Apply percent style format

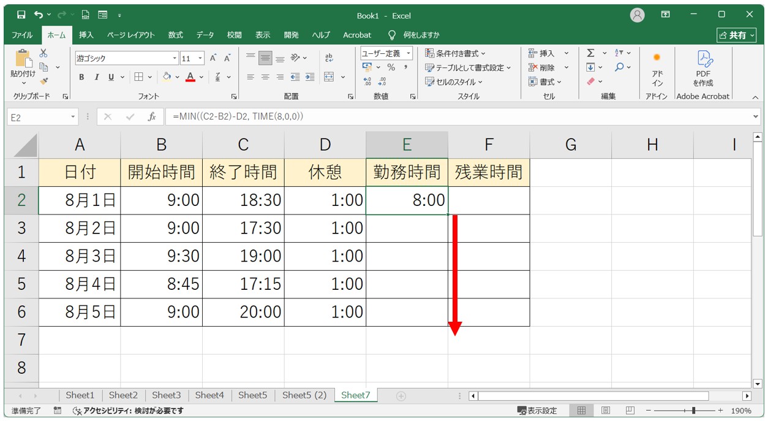[x=391, y=67]
